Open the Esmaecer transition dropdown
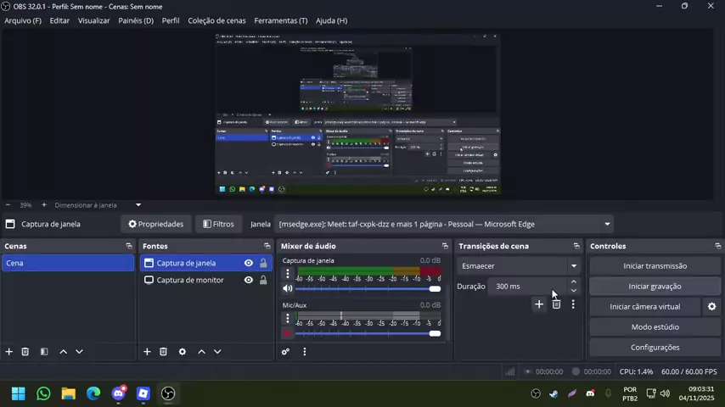Viewport: 725px width, 407px height. [519, 266]
